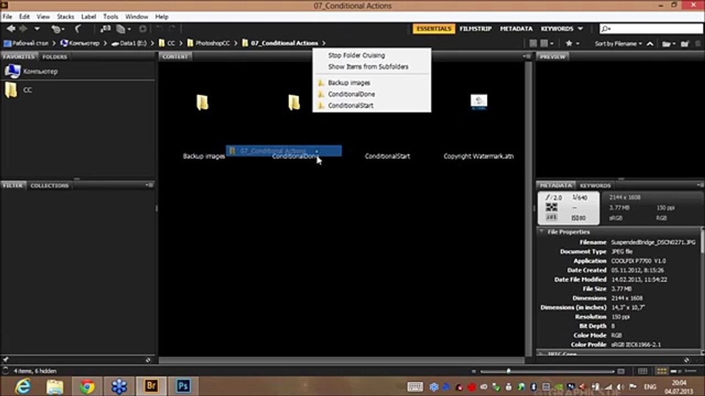The image size is (705, 396).
Task: Go forward with the right arrow button
Action: pos(24,29)
